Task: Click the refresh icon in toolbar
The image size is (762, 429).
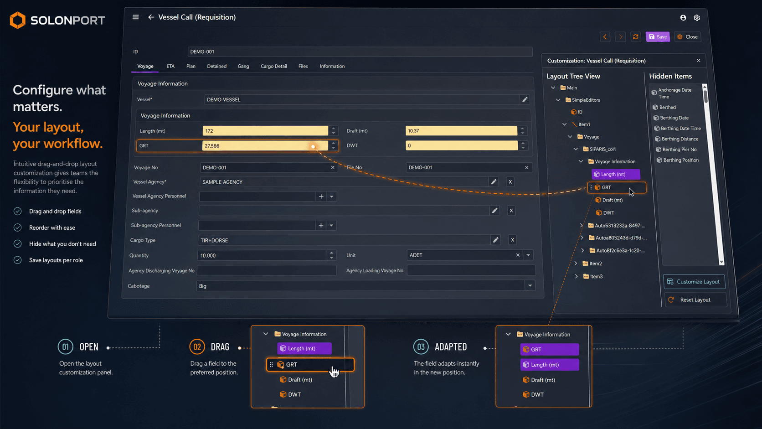Action: (x=636, y=37)
